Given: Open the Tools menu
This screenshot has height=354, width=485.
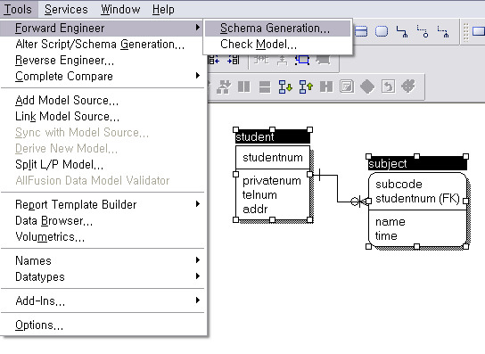Looking at the screenshot, I should point(18,9).
